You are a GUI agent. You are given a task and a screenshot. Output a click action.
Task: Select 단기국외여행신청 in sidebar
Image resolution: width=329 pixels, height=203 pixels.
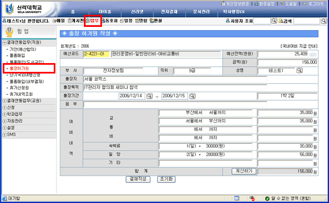[25, 75]
